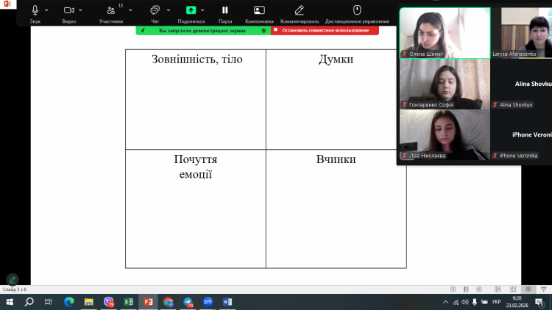Open the Zoom app in the taskbar
552x310 pixels.
[x=208, y=302]
